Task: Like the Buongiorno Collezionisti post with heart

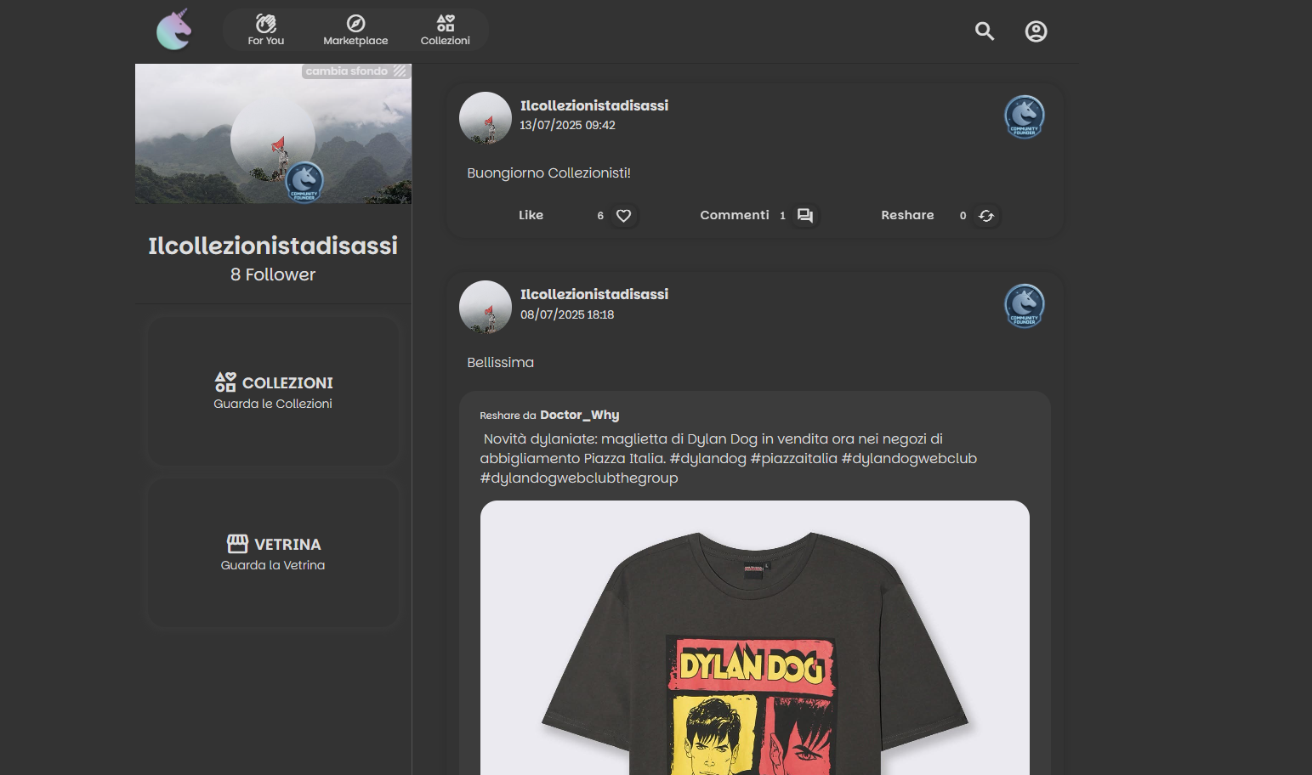Action: (623, 216)
